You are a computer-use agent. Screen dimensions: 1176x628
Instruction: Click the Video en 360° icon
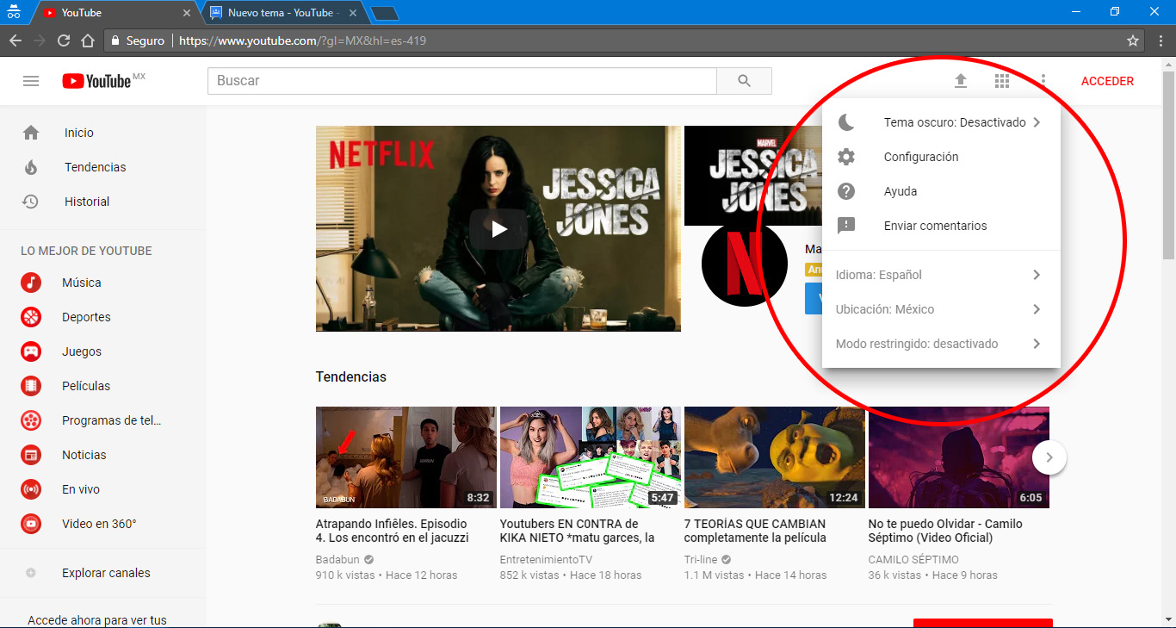pos(31,524)
